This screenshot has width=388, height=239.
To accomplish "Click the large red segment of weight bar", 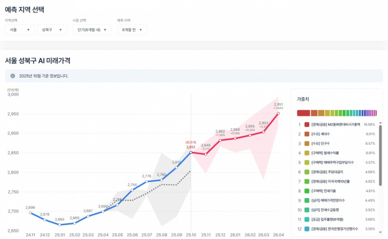I will pyautogui.click(x=303, y=113).
